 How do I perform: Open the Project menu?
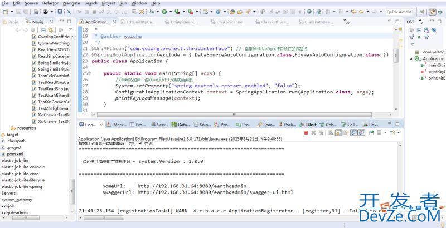coord(108,3)
